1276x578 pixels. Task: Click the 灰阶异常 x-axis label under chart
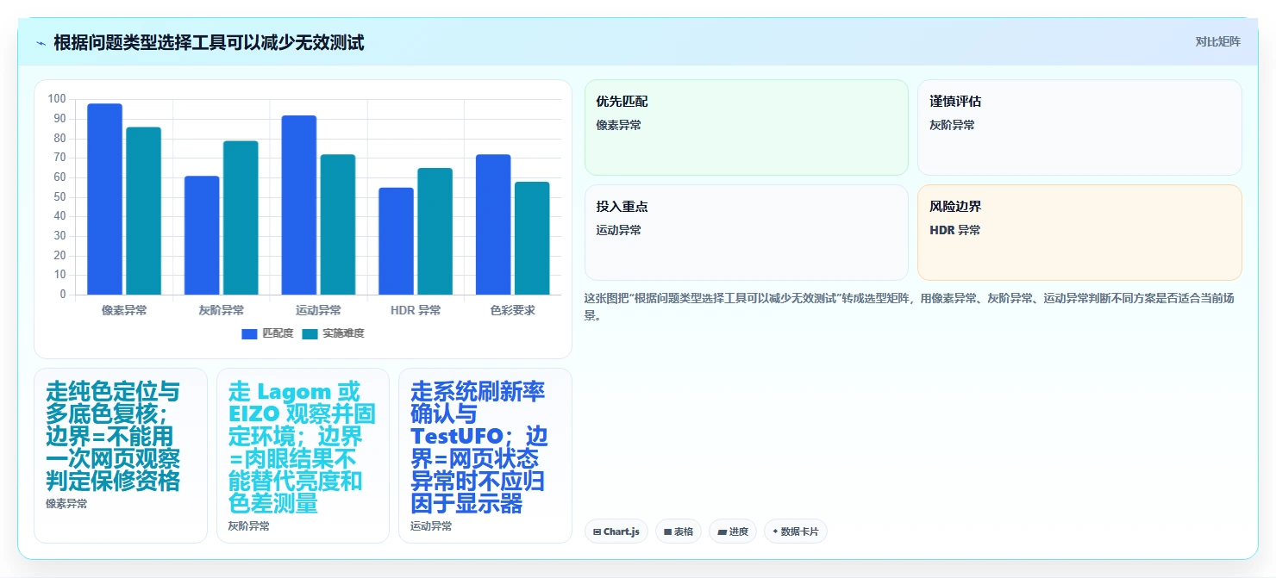click(x=222, y=310)
